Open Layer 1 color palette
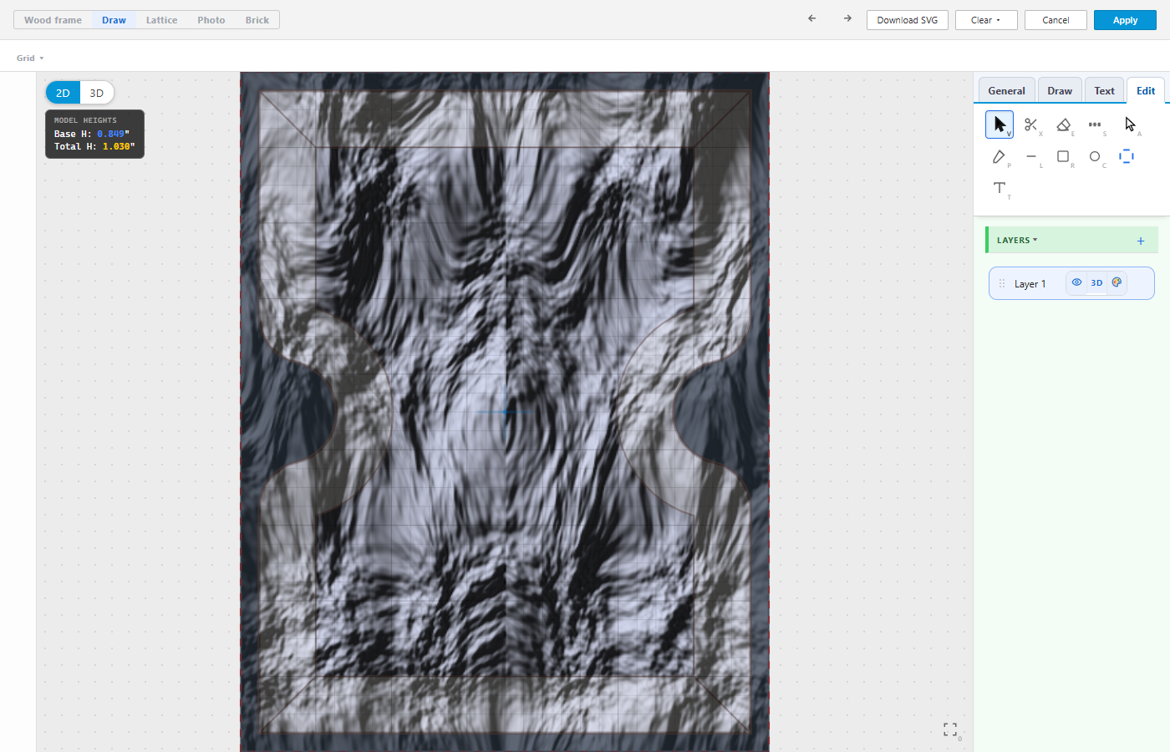The width and height of the screenshot is (1170, 752). tap(1117, 282)
